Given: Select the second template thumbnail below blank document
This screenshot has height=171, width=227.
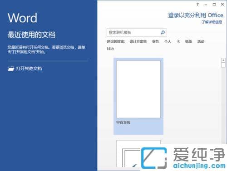Looking at the screenshot, I should point(138,153).
